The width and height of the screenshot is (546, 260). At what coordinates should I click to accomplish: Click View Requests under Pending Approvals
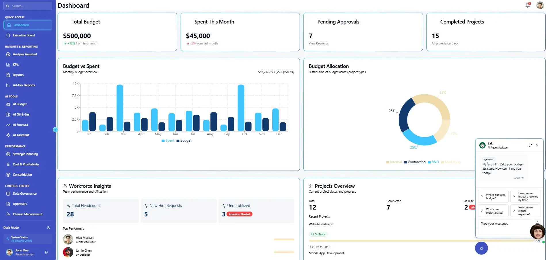point(318,43)
